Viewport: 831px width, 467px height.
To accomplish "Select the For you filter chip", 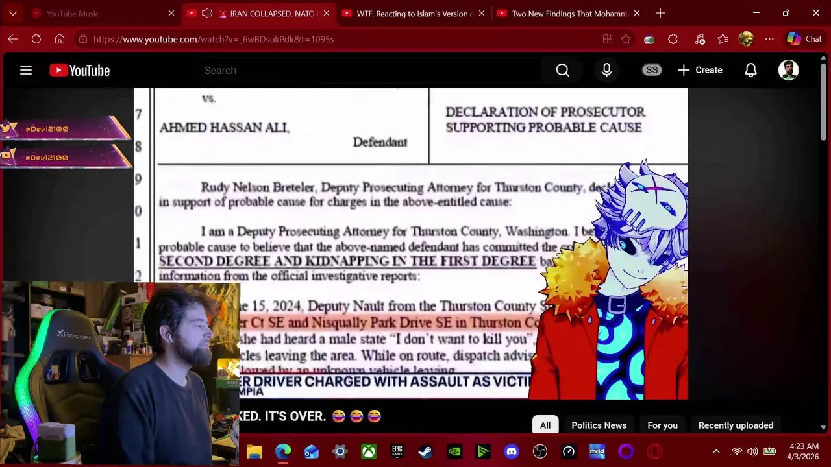I will pyautogui.click(x=662, y=425).
